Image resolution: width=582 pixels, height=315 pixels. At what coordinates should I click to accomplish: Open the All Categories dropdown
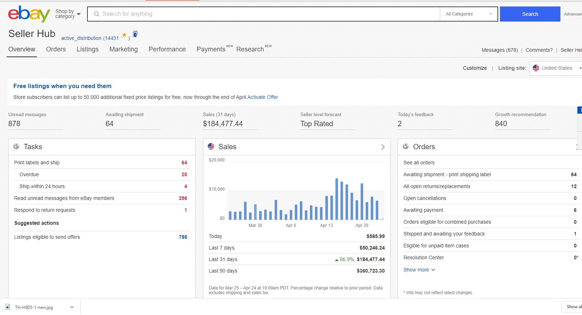(469, 14)
